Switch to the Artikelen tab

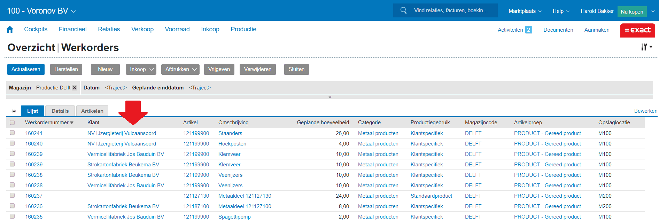92,111
